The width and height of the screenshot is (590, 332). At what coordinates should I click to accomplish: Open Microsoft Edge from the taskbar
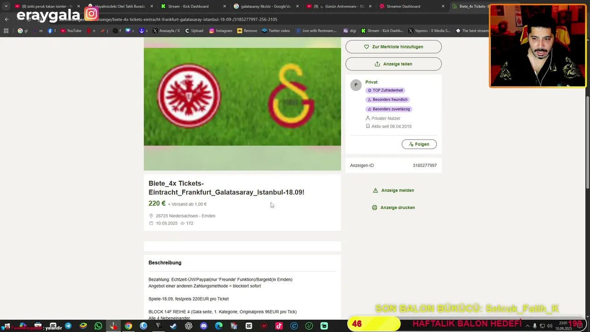[218, 326]
